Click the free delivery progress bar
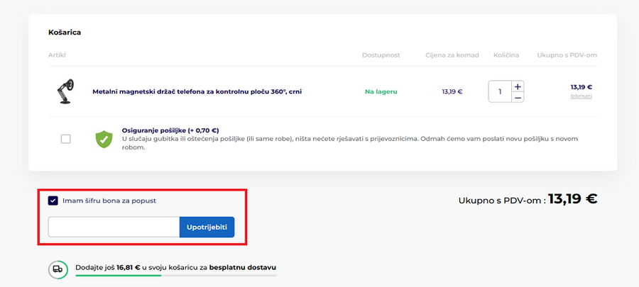Viewport: 639px width, 287px height. pyautogui.click(x=175, y=275)
